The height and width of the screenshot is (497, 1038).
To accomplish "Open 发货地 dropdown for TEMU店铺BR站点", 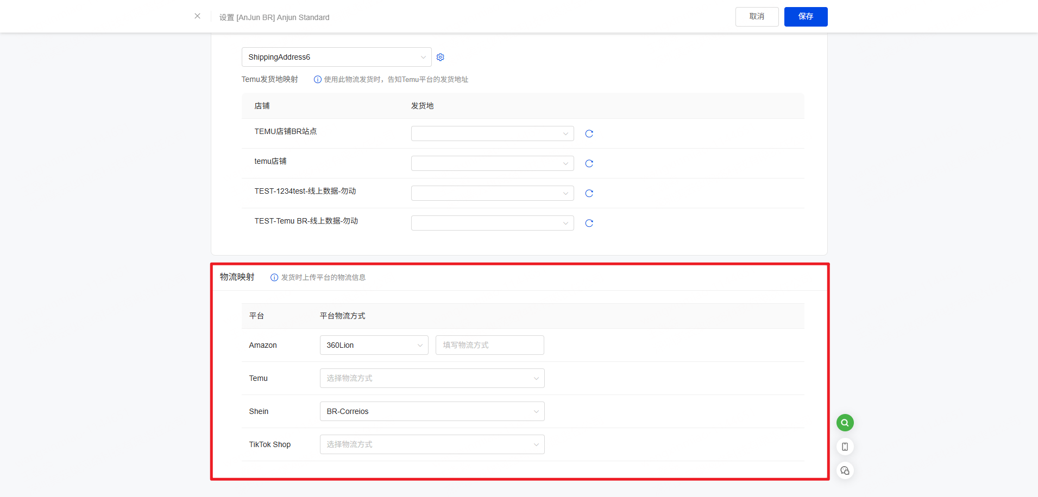I will [x=492, y=133].
